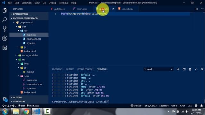Collapse the scss folder

26,76
